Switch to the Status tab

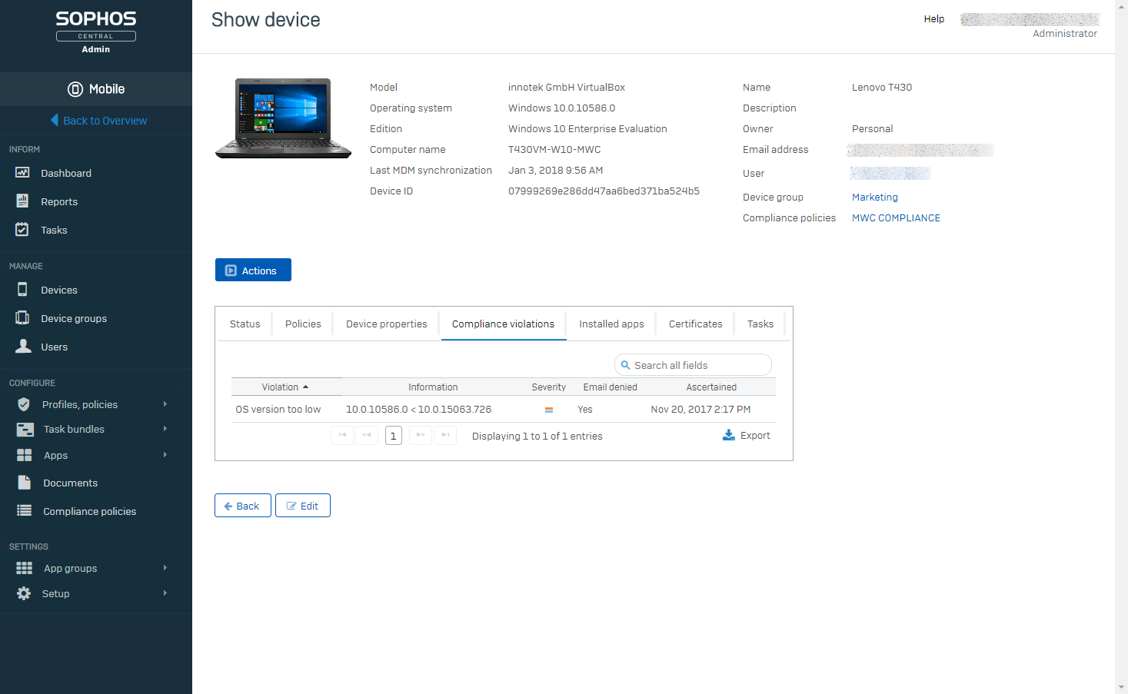[x=245, y=324]
